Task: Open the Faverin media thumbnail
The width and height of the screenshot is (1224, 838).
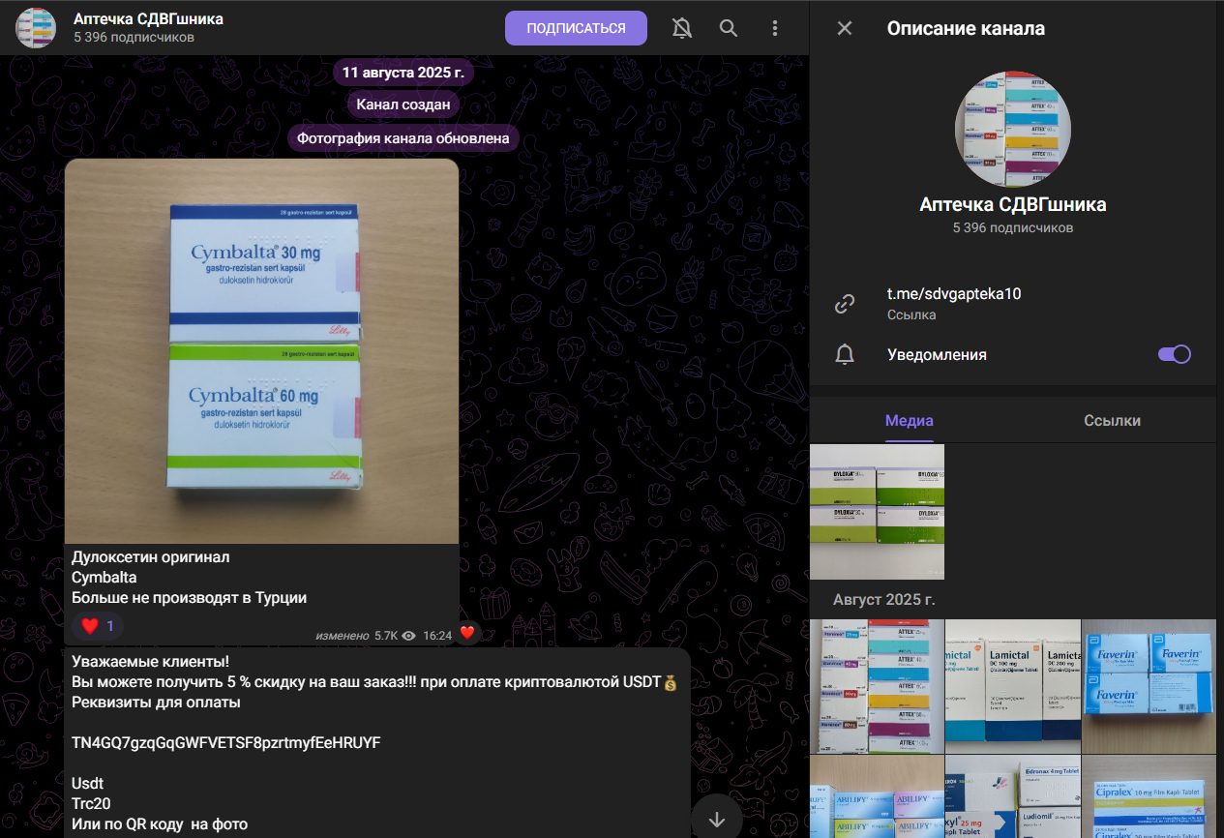Action: tap(1149, 686)
